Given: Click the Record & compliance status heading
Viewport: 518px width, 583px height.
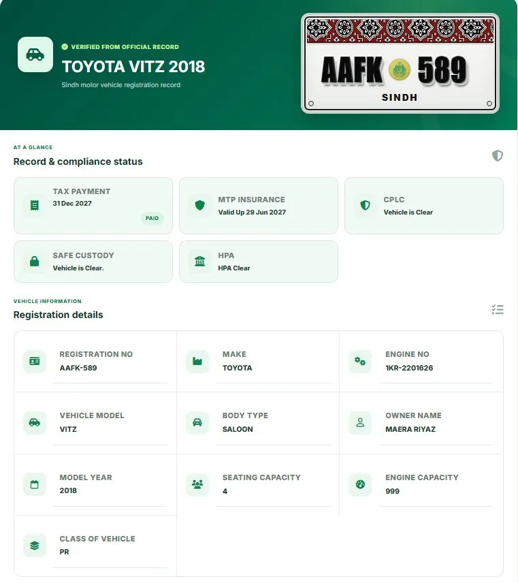Looking at the screenshot, I should (x=78, y=161).
